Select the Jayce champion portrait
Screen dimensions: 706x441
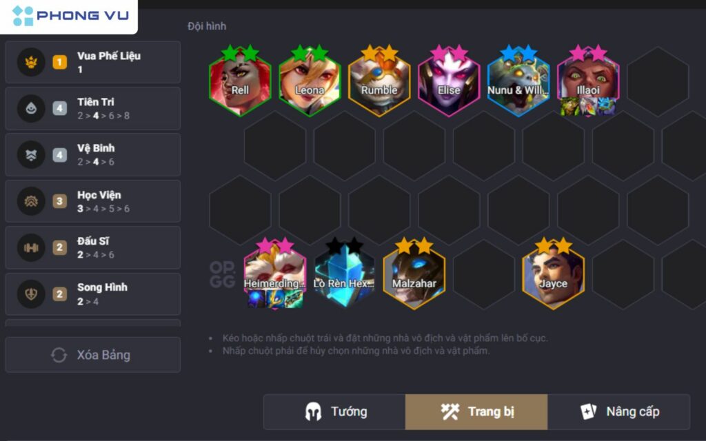point(554,275)
